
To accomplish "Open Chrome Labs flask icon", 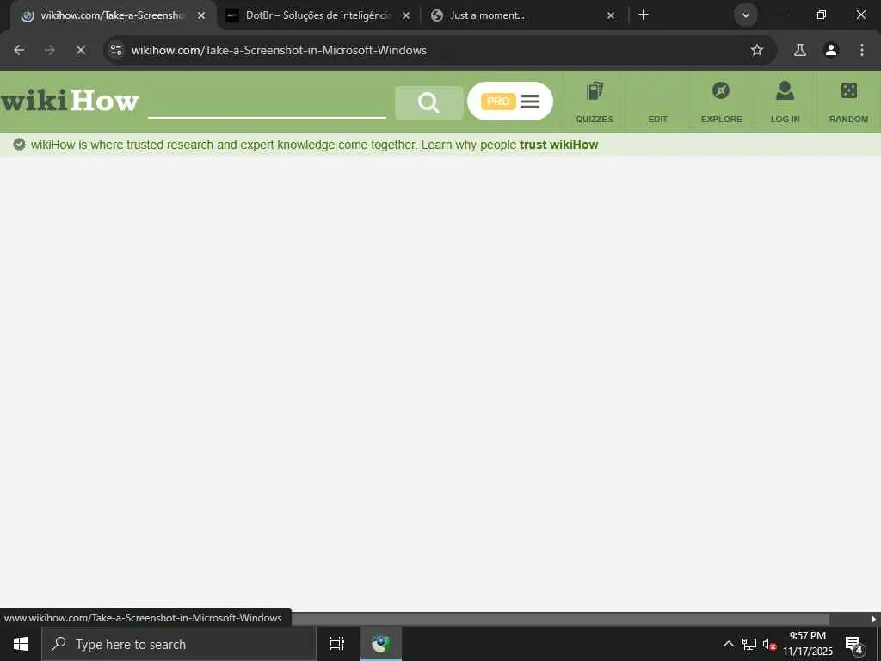I will 799,50.
